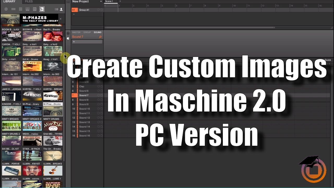
Task: Switch to factory content icon
Action: [56, 9]
